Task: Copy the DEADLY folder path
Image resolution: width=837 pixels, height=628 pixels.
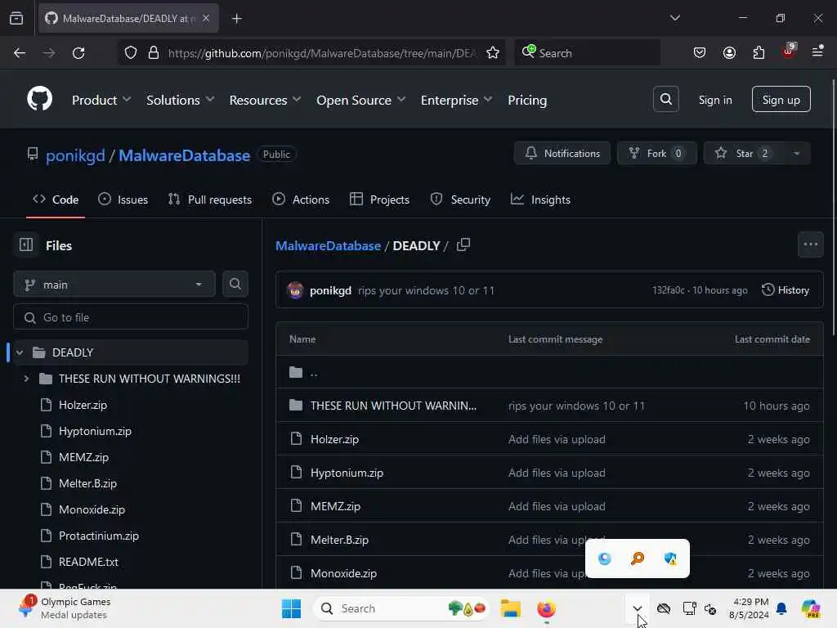Action: [x=463, y=245]
